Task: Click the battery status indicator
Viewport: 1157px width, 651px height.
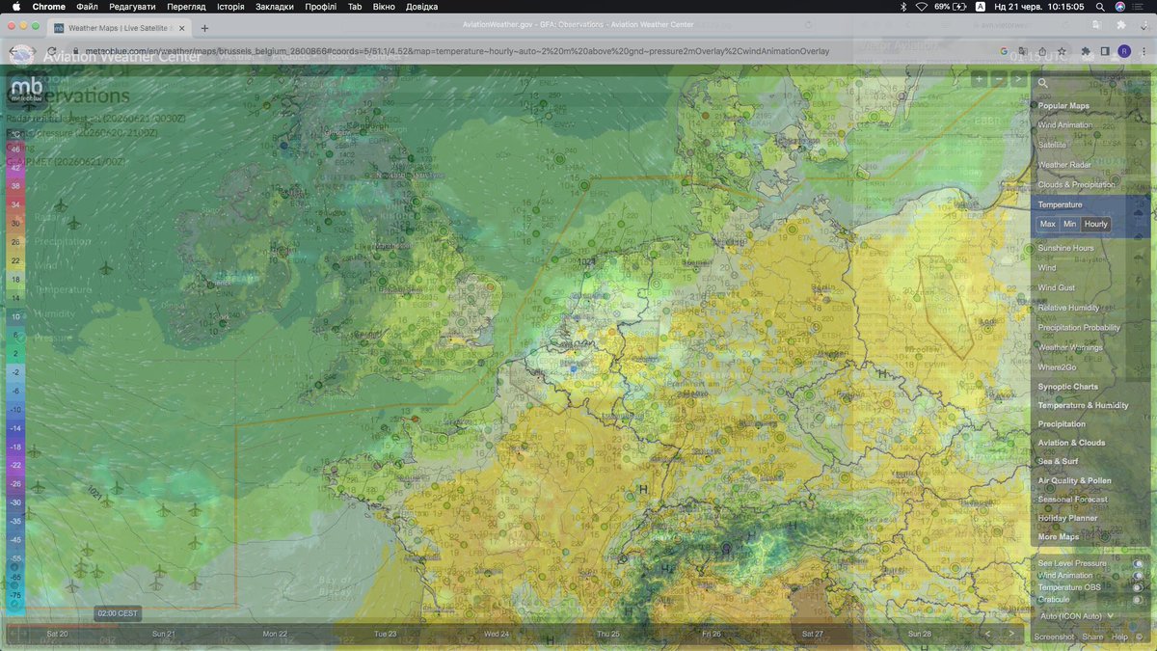Action: 950,7
